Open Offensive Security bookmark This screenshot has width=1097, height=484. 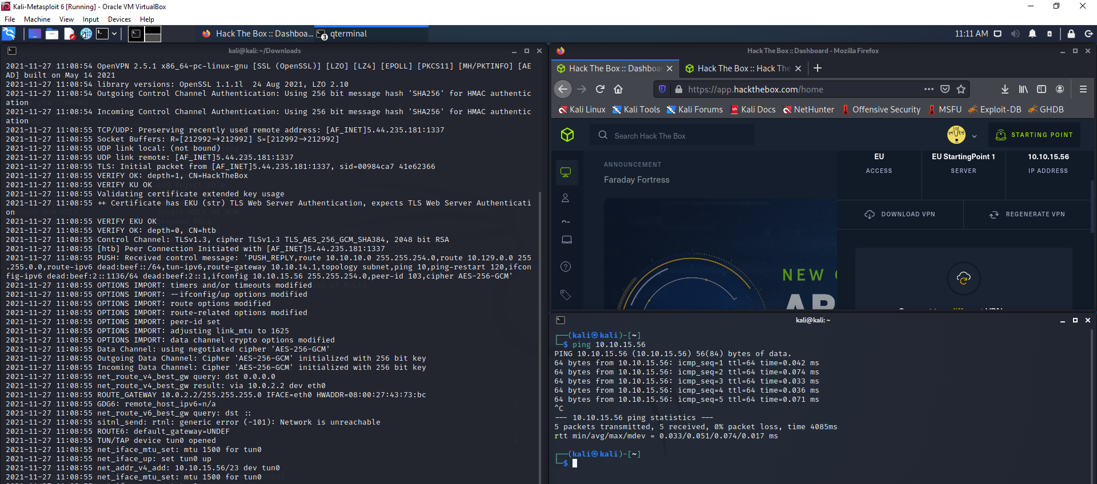881,110
